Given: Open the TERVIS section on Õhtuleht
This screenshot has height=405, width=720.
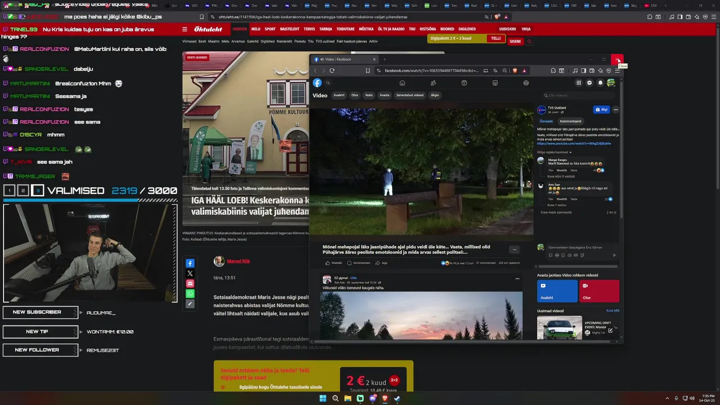Looking at the screenshot, I should (309, 29).
